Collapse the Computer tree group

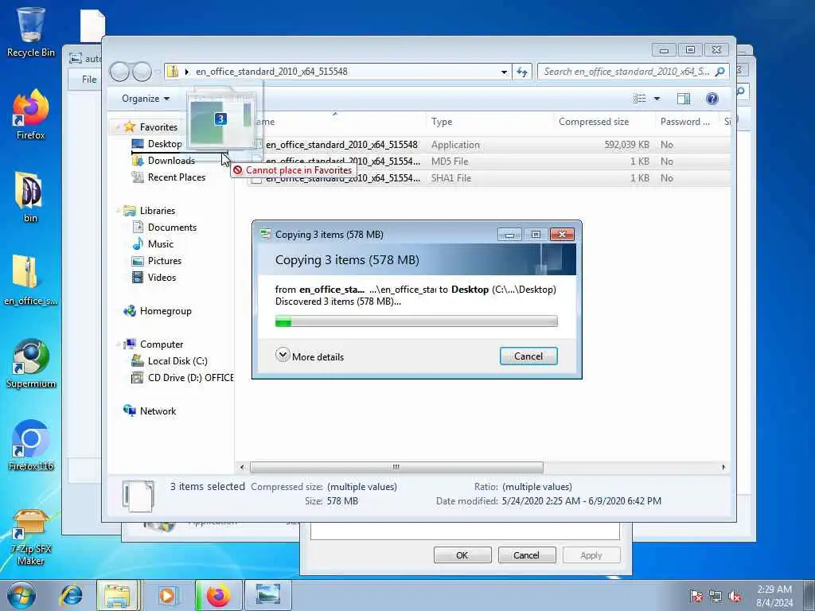(118, 344)
